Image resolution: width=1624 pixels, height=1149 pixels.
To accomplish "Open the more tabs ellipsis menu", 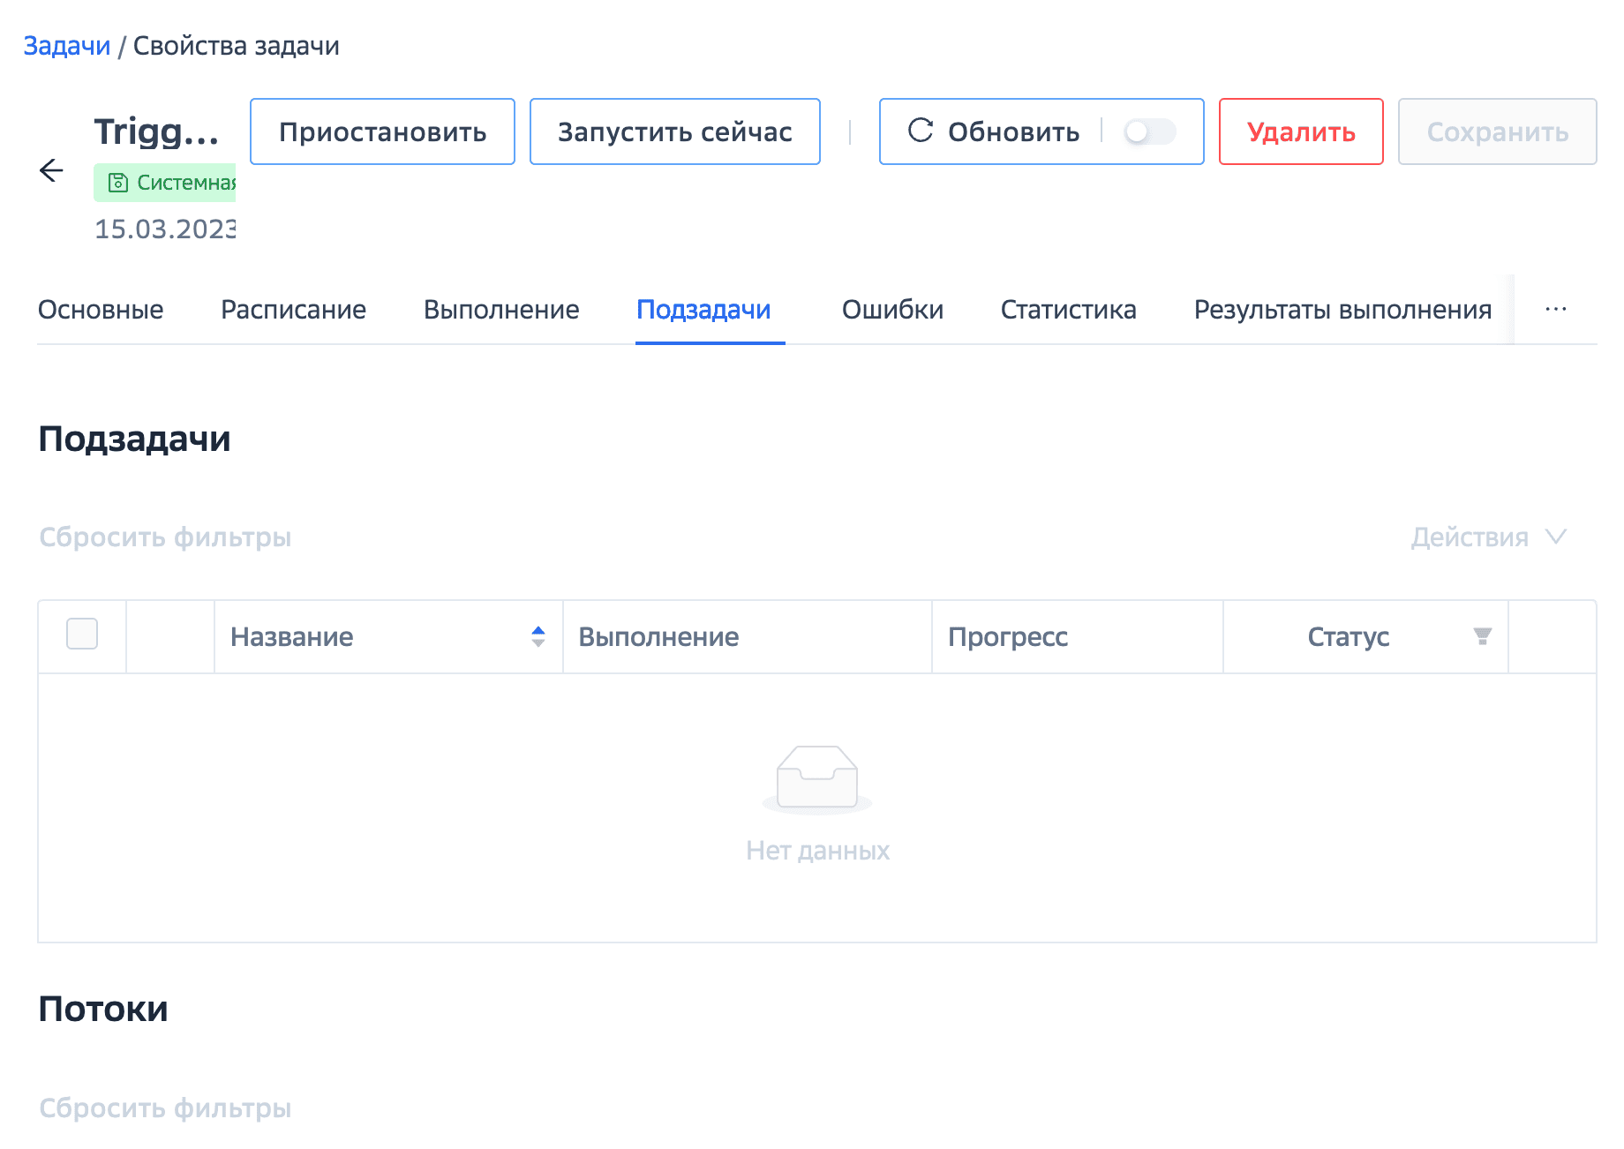I will (1555, 309).
